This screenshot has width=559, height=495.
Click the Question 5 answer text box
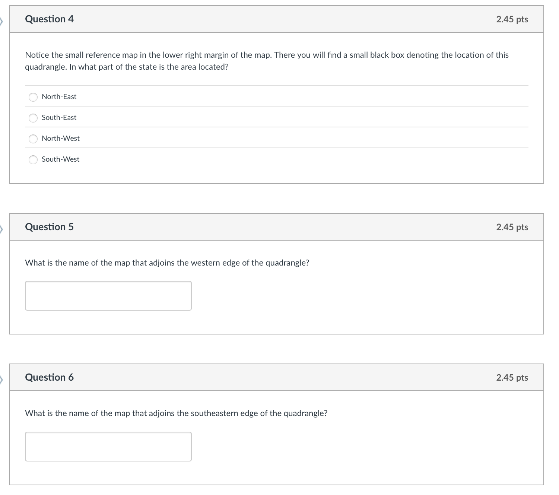coord(108,296)
